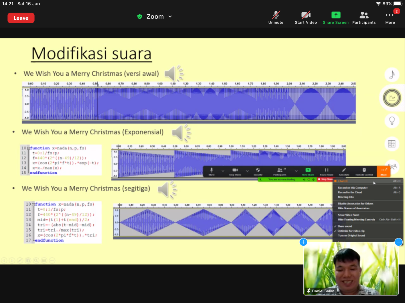Play the segitiga speaker audio icon
405x303 pixels.
click(167, 189)
